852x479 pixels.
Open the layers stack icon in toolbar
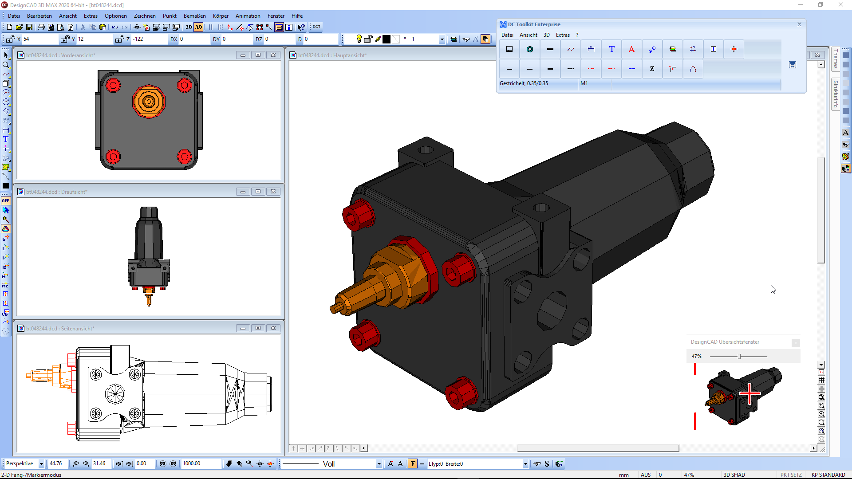click(x=454, y=39)
